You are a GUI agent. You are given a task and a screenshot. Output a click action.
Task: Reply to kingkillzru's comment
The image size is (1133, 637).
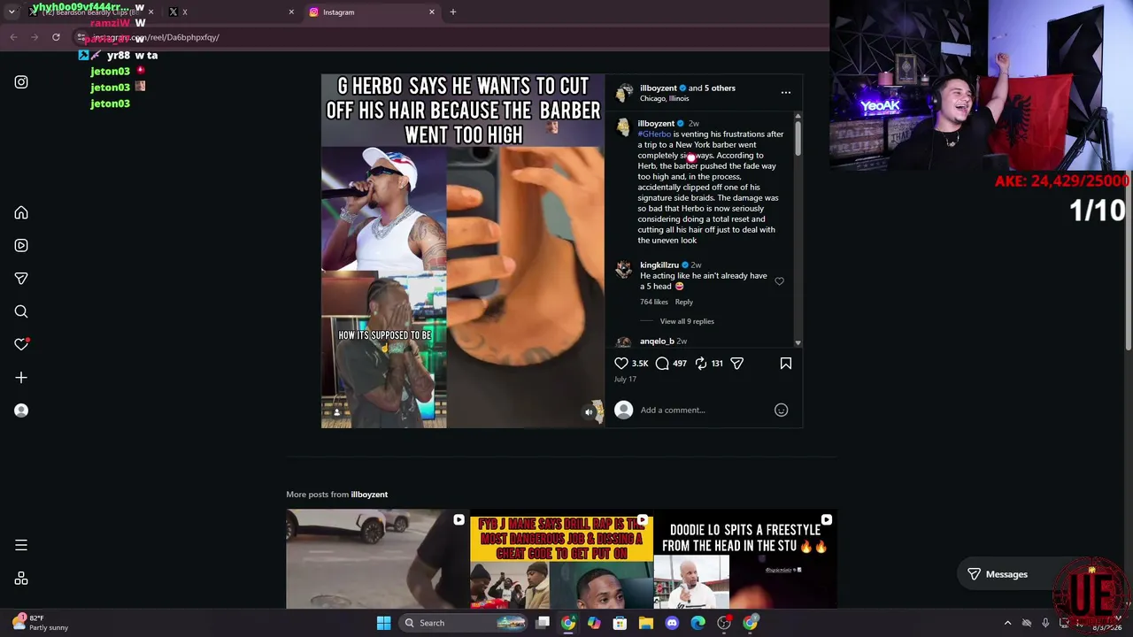684,303
